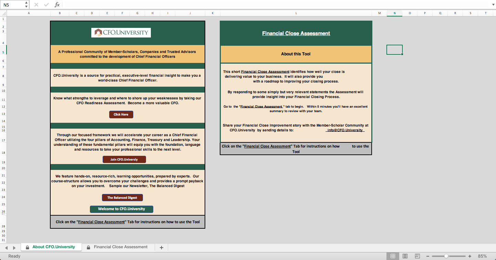Click the lock icon on Financial Close Assessment tab

(x=89, y=247)
